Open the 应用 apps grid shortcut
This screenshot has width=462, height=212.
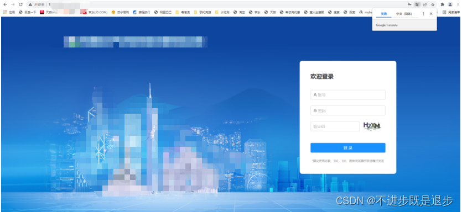(x=9, y=12)
